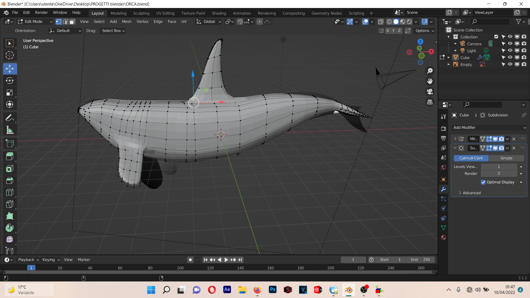Select Catmull-Clark subdivision type
Screen dimensions: 530x298
[471, 158]
